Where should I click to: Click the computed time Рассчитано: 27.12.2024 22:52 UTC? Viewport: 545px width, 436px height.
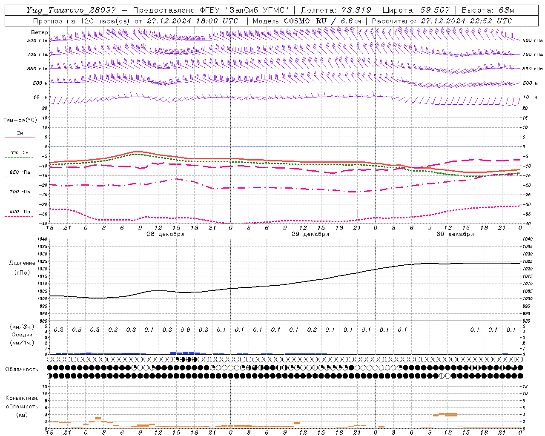point(442,21)
